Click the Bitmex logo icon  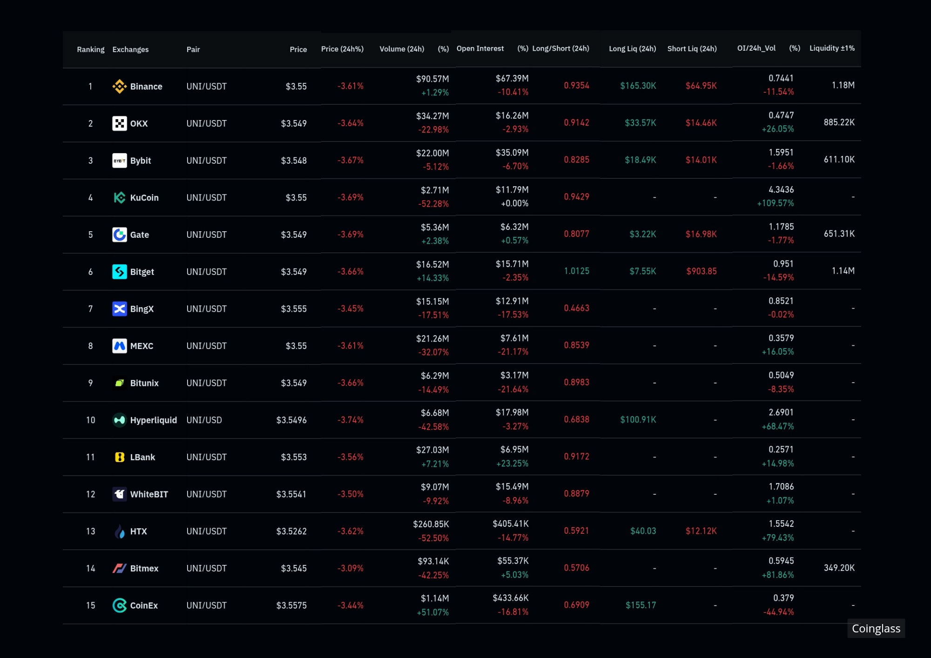point(120,568)
